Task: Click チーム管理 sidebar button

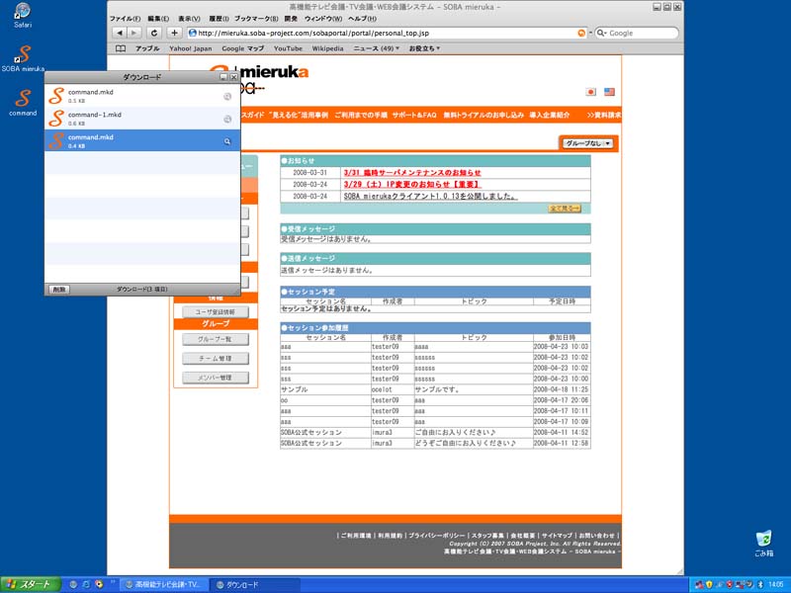Action: pyautogui.click(x=216, y=359)
